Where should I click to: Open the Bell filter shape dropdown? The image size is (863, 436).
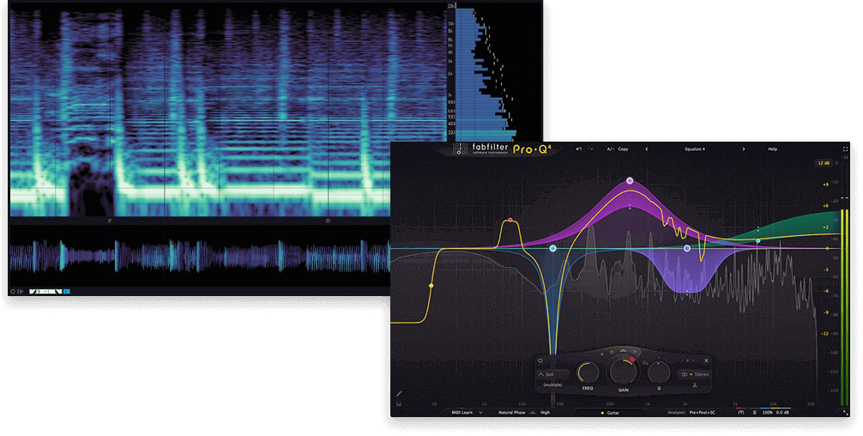pyautogui.click(x=549, y=374)
